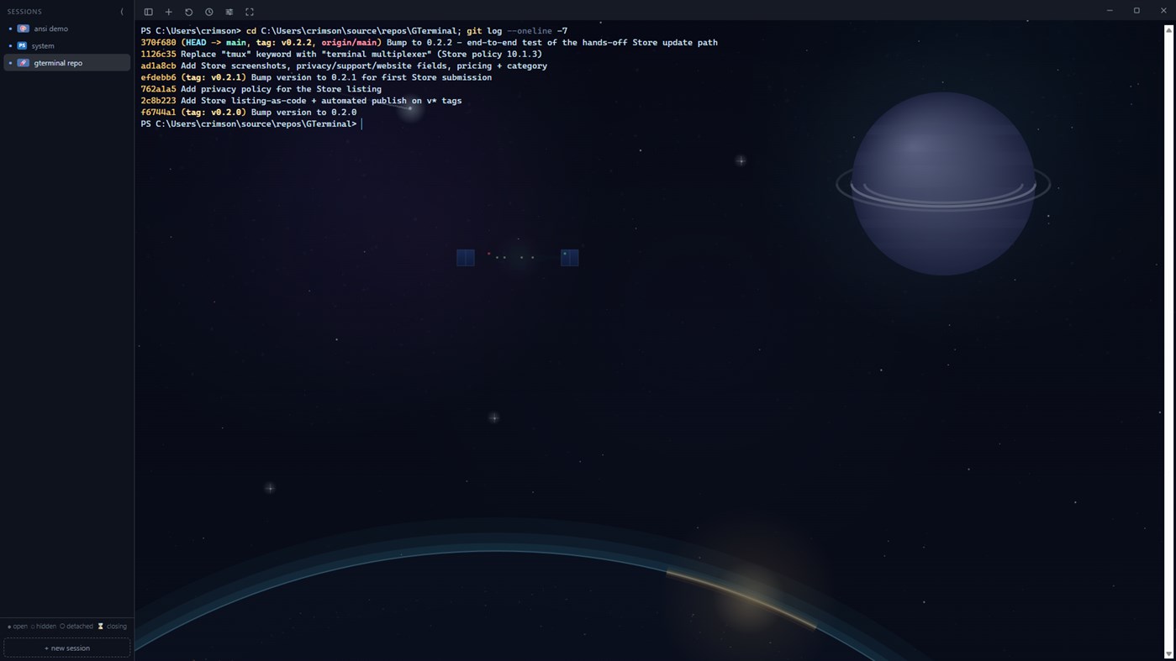Click the 'tag: v0.2.1' label
The height and width of the screenshot is (661, 1176).
click(x=214, y=77)
